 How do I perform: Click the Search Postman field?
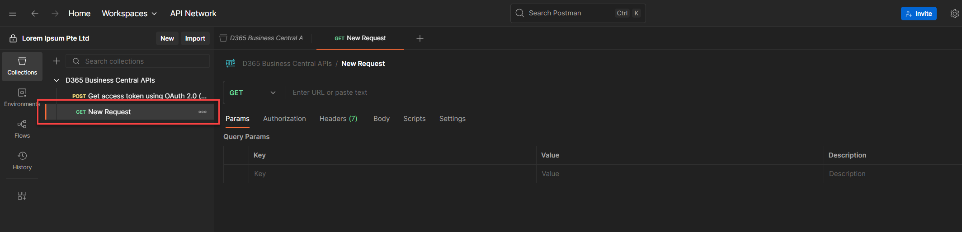(578, 13)
